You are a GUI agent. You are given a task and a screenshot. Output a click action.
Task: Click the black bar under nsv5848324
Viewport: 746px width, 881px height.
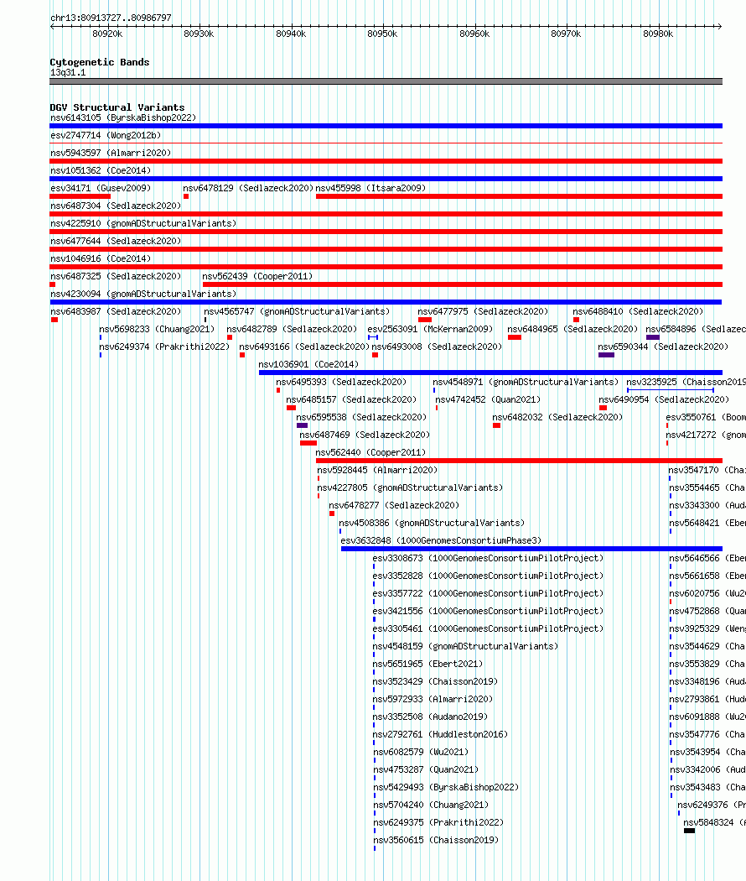tap(689, 831)
